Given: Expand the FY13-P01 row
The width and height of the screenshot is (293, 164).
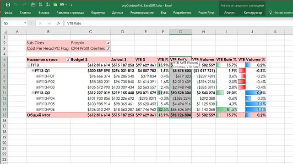Looking at the screenshot, I should coord(38,76).
